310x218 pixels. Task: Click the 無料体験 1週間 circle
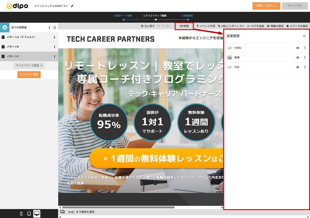pos(196,122)
